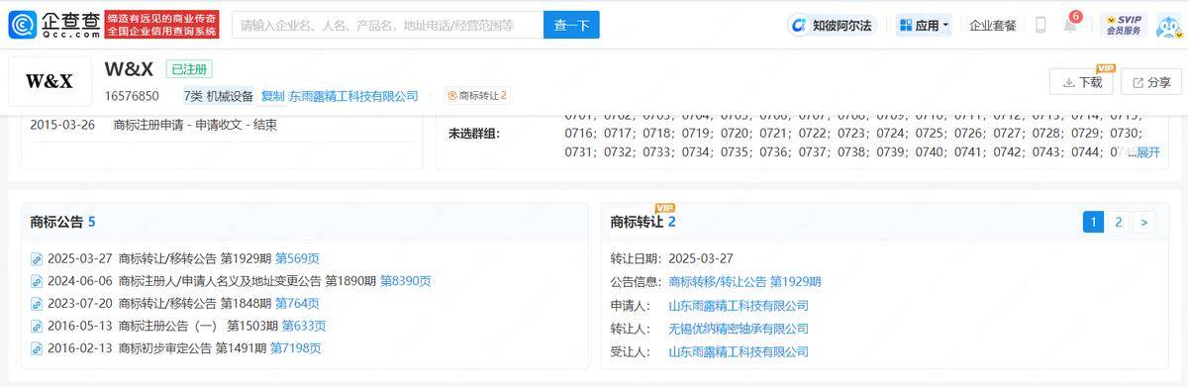Open 2025-03-27 announcement 第569页 link
1188x387 pixels.
click(x=297, y=258)
